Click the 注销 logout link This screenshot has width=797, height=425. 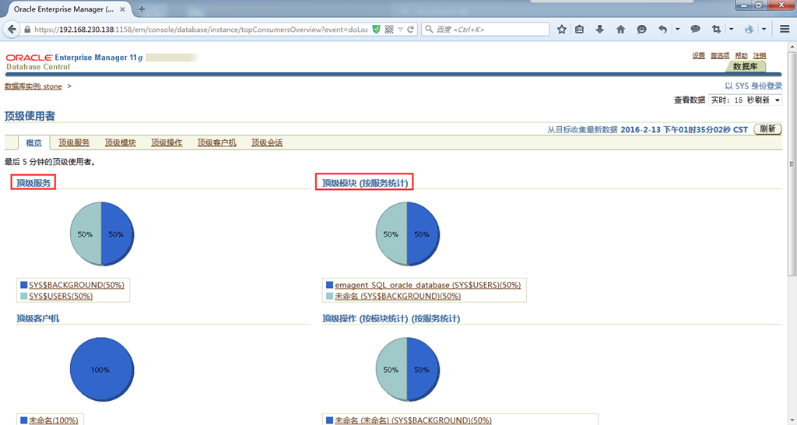tap(760, 56)
